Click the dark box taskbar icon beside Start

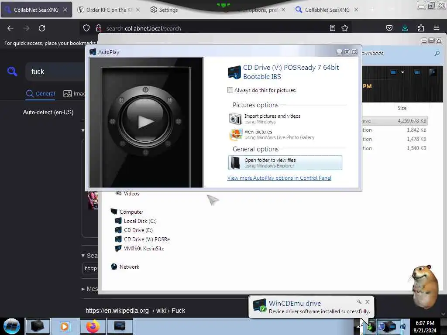coord(38,326)
